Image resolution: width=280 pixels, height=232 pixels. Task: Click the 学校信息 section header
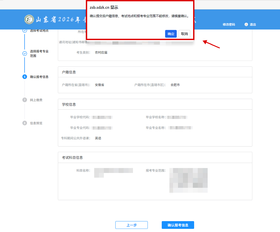tap(69, 104)
